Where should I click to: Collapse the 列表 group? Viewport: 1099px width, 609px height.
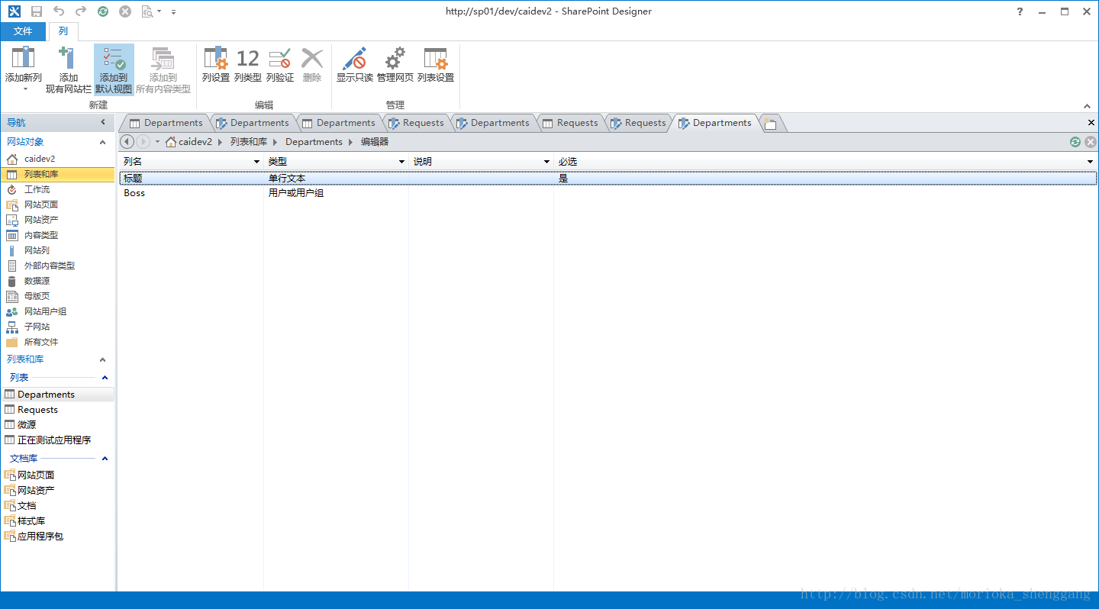point(105,378)
